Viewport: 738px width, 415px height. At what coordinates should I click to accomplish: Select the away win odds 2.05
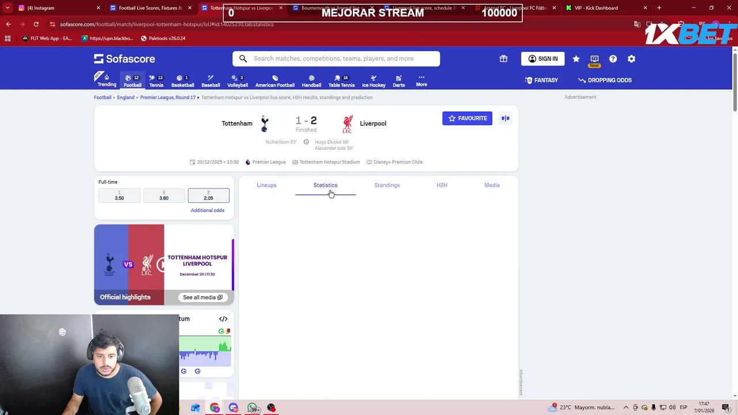click(x=208, y=195)
